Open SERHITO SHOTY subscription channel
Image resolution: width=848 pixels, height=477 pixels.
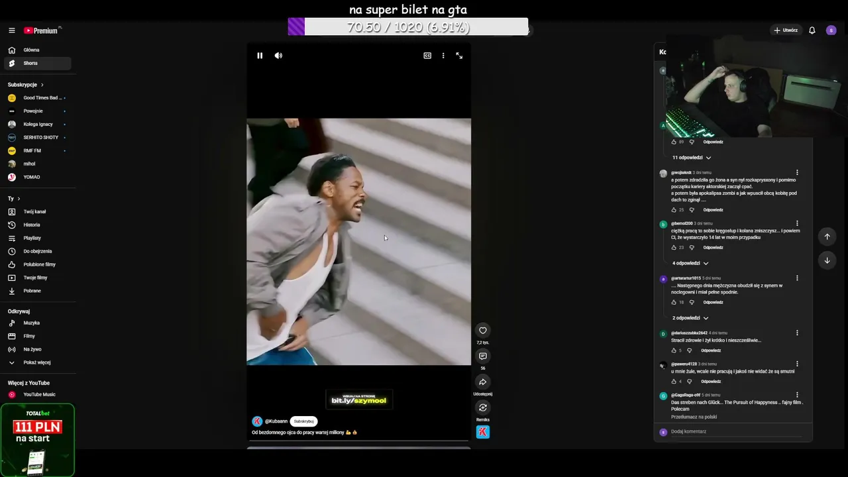[37, 138]
